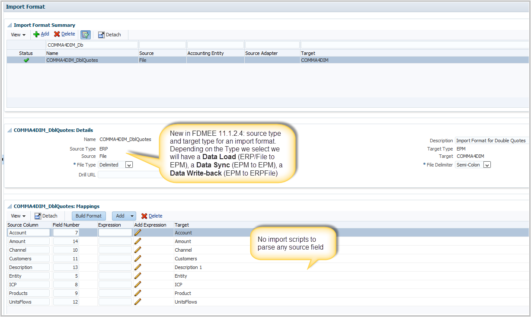The image size is (531, 317).
Task: Open the File Type Delimited dropdown
Action: pos(129,165)
